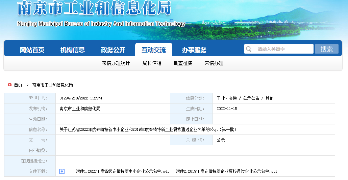Viewport: 348px width, 180px height.
Task: Click the 在线链接地址 label cell
Action: click(30, 161)
